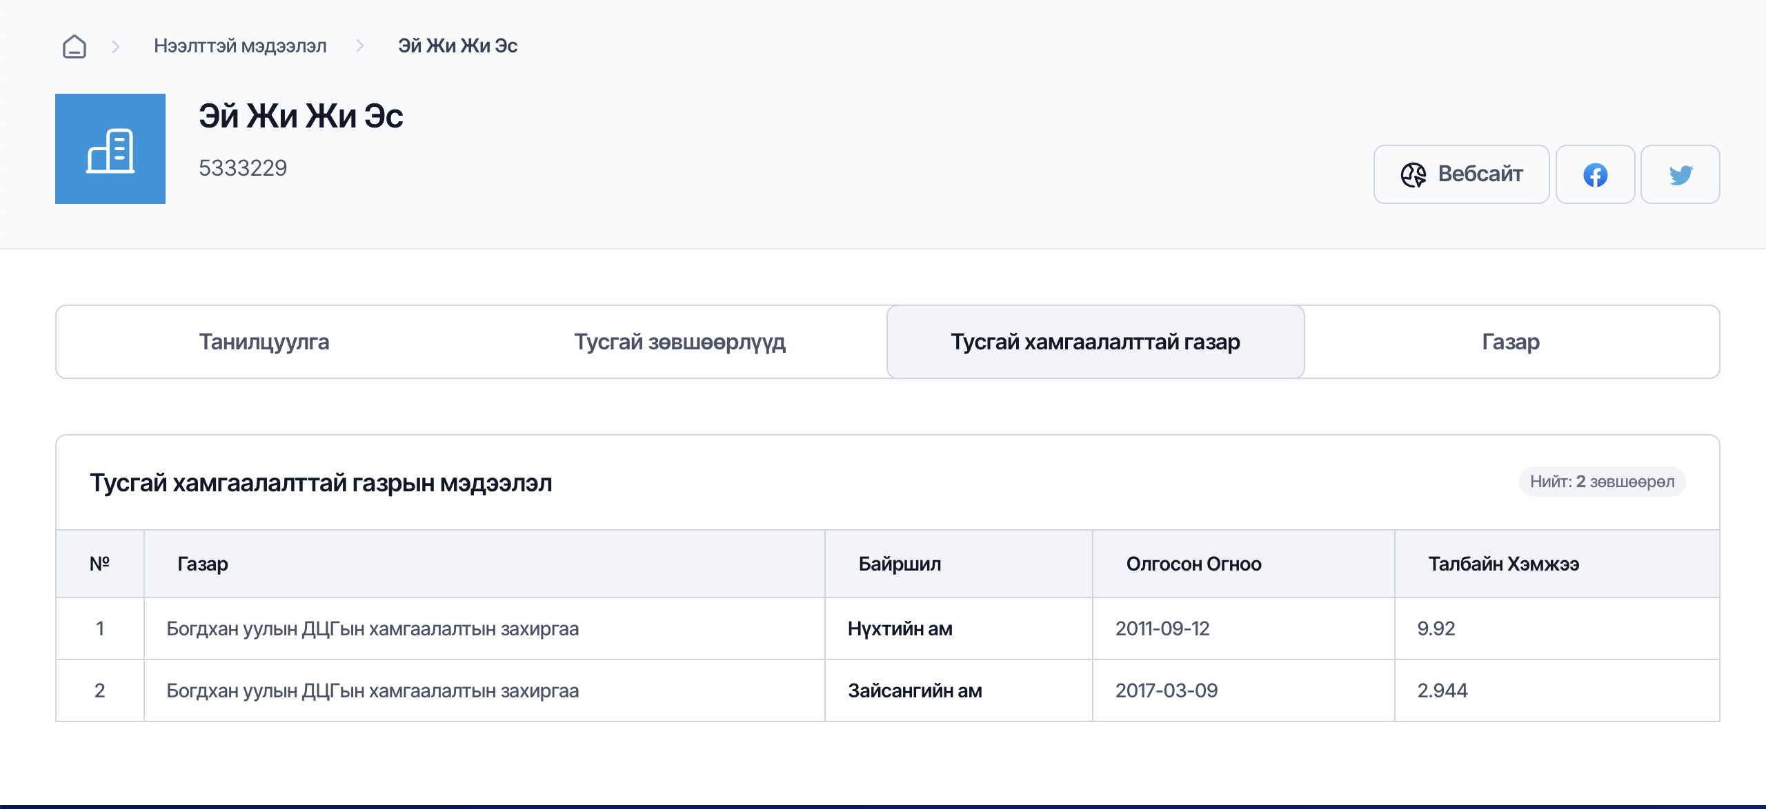Click the Нухтийн ам location entry
The width and height of the screenshot is (1766, 809).
click(x=900, y=628)
